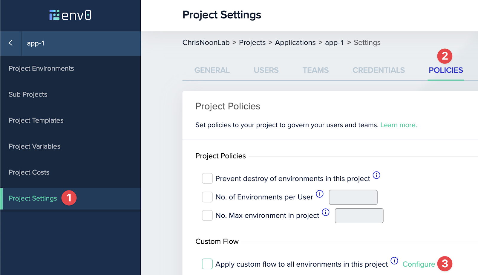This screenshot has width=478, height=275.
Task: Navigate to Projects in the breadcrumb
Action: [252, 42]
